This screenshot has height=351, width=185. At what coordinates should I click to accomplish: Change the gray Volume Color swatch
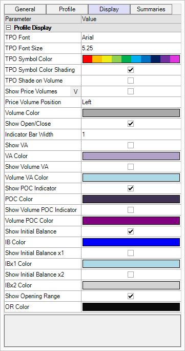131,113
